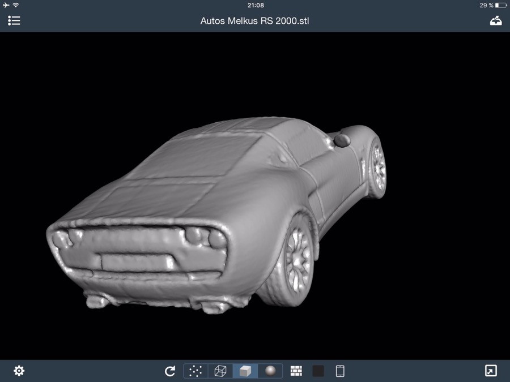This screenshot has height=382, width=510.
Task: Tap the phone device icon
Action: [x=340, y=371]
